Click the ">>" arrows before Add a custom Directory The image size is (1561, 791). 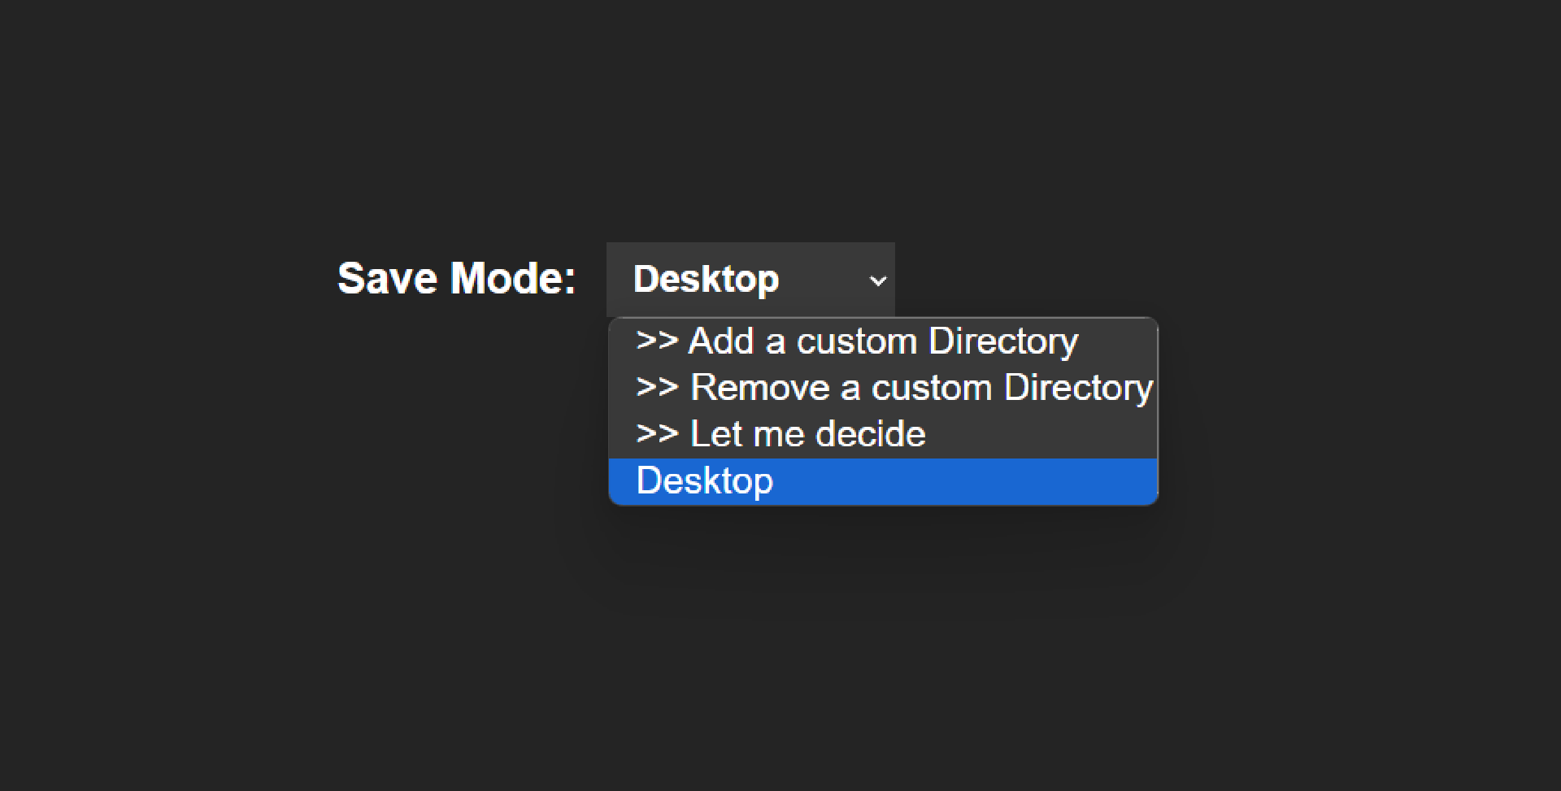click(657, 341)
